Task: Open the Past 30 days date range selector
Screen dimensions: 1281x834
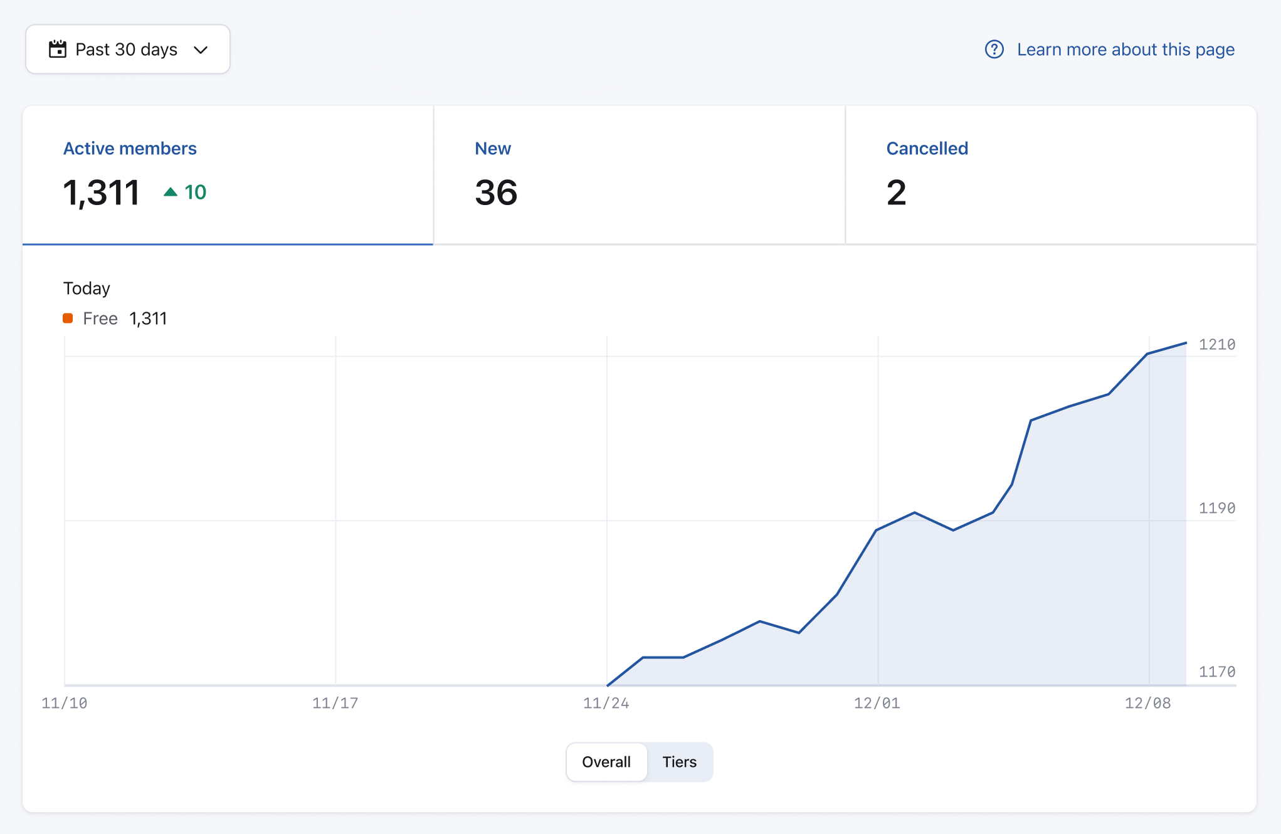Action: coord(127,50)
